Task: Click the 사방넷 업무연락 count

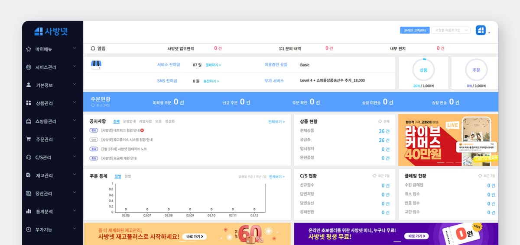Action: pyautogui.click(x=218, y=48)
